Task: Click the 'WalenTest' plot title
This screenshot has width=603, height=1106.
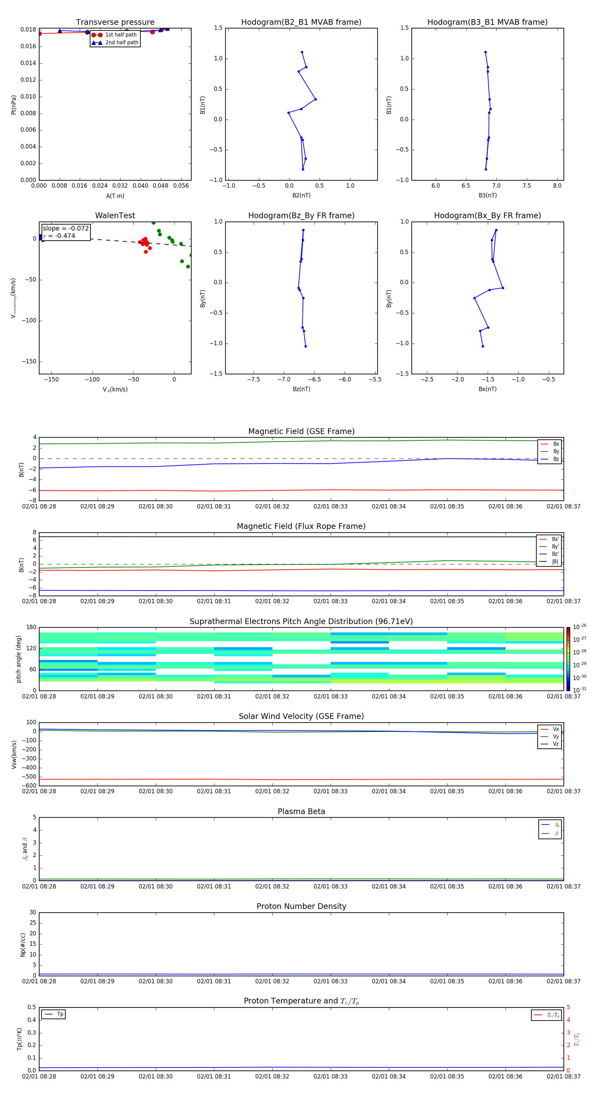Action: coord(115,216)
